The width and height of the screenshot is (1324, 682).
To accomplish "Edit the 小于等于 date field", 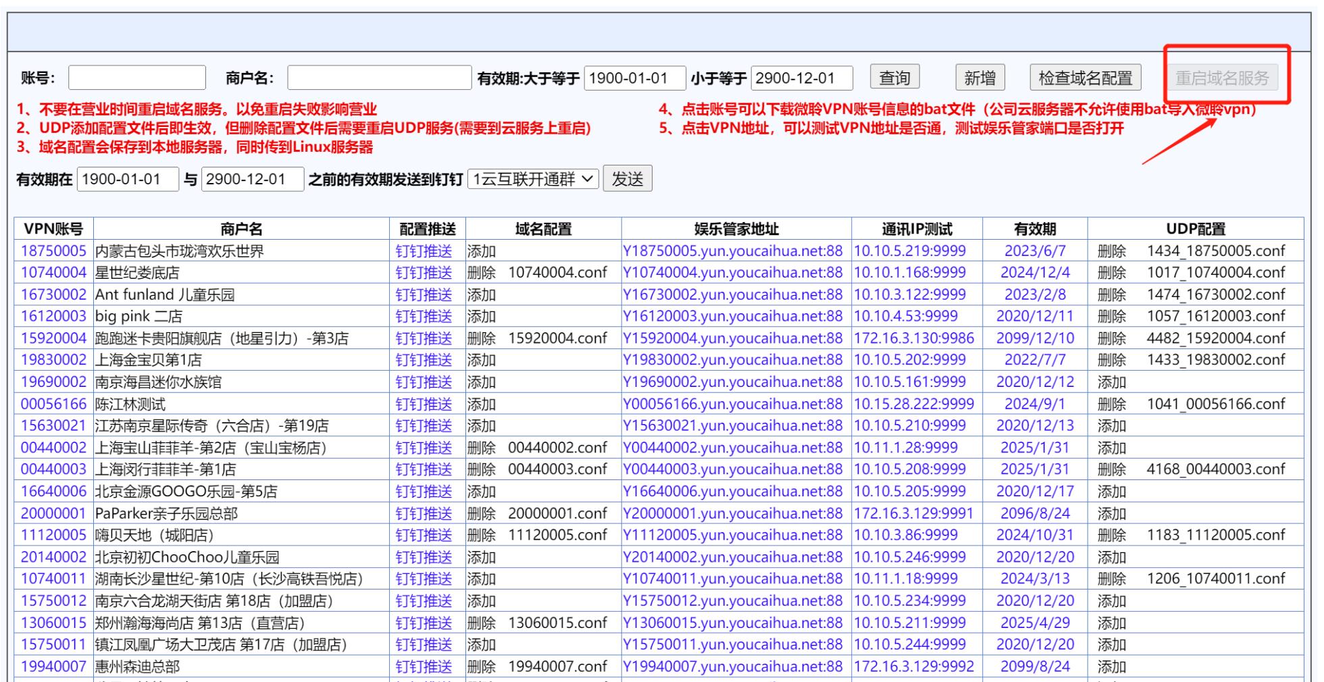I will pos(802,78).
